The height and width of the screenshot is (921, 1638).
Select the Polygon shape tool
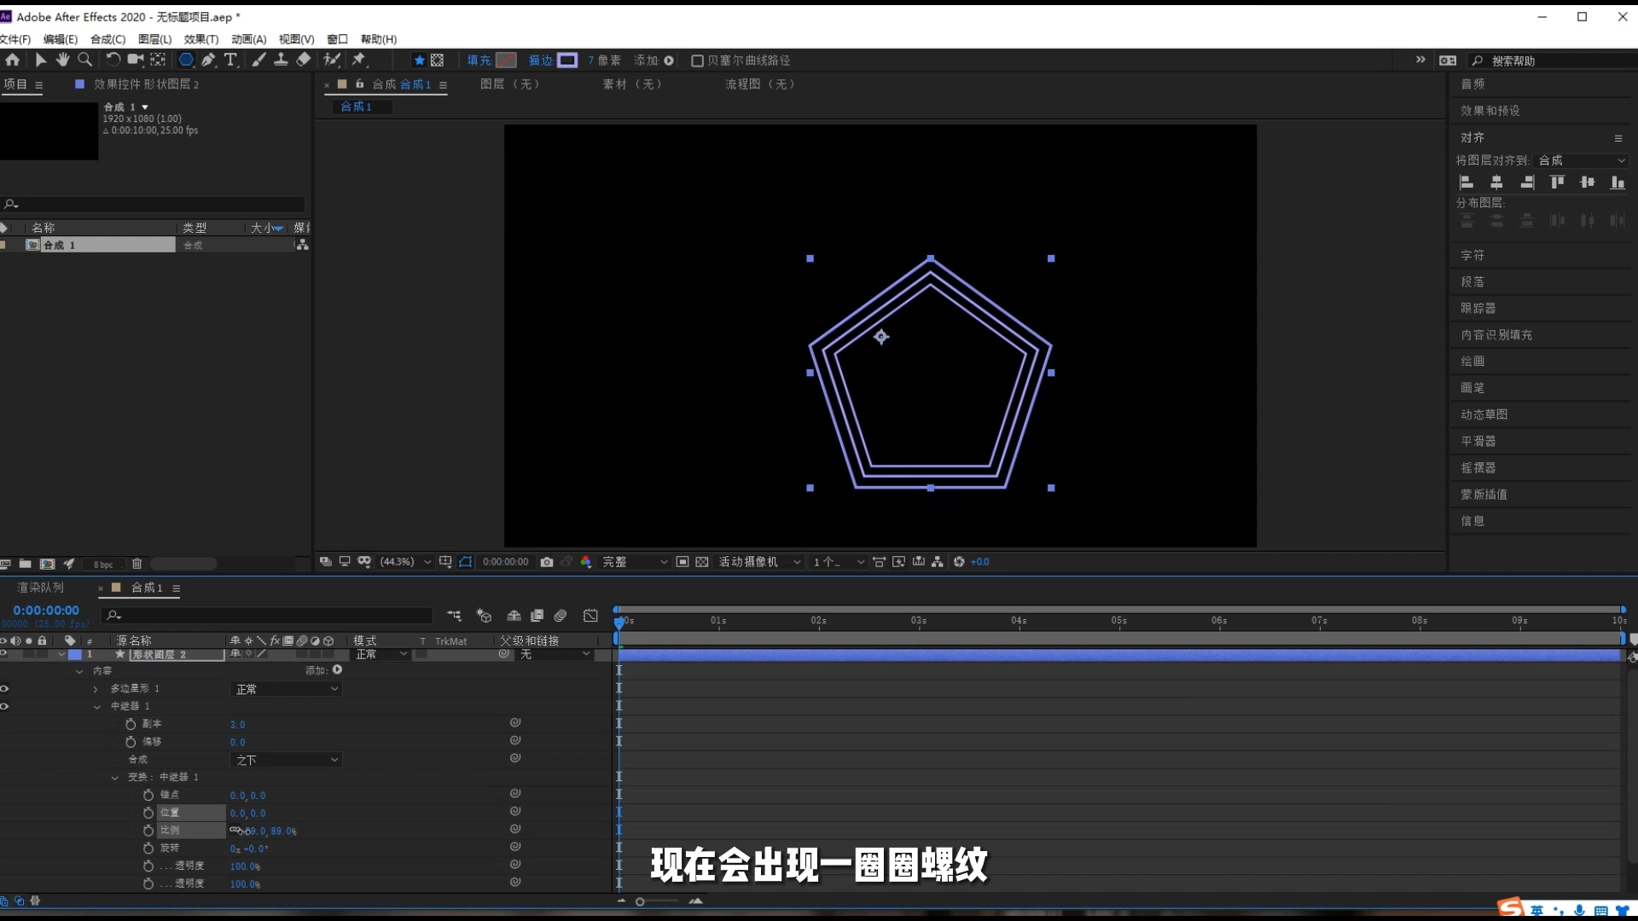[185, 60]
